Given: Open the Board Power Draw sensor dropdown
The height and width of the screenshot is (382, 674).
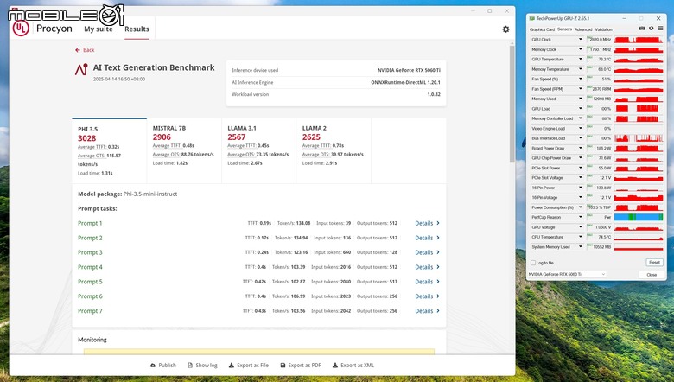Looking at the screenshot, I should [x=581, y=149].
